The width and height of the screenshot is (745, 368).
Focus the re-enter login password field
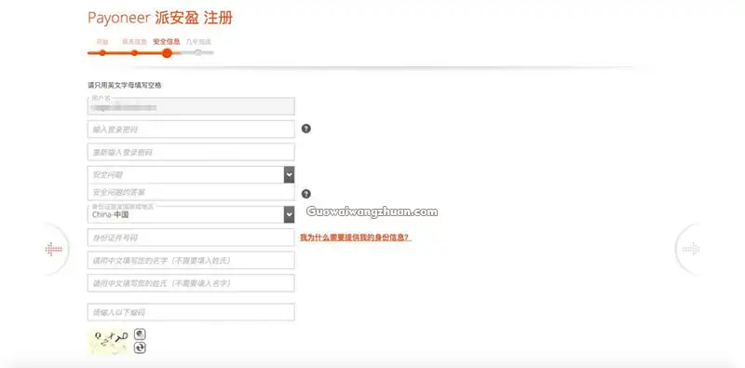pyautogui.click(x=191, y=152)
